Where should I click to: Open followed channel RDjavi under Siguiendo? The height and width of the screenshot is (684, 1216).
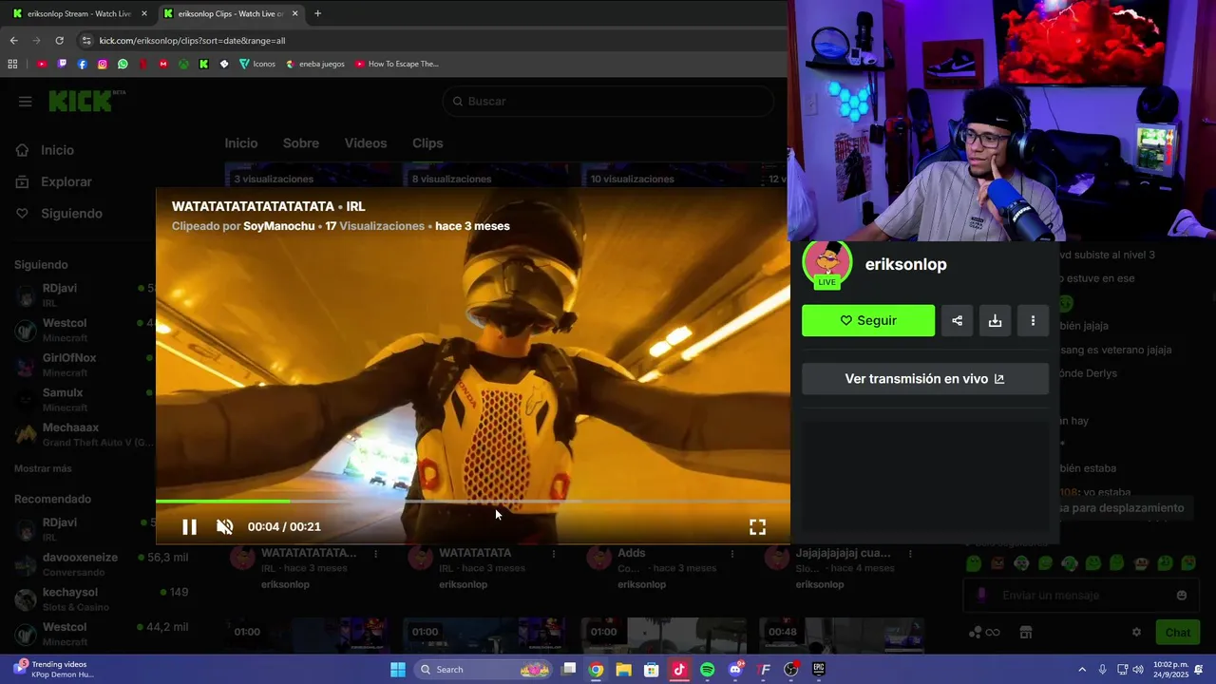point(84,294)
